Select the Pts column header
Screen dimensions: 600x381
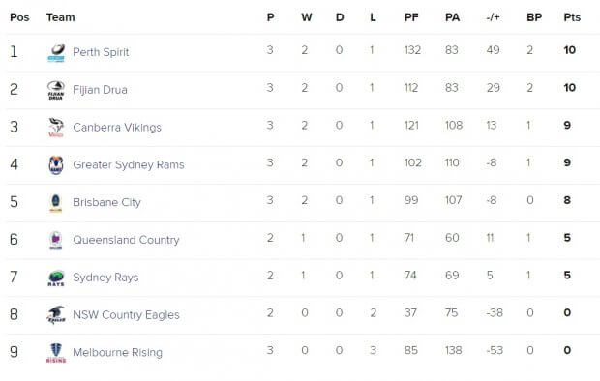pos(572,17)
